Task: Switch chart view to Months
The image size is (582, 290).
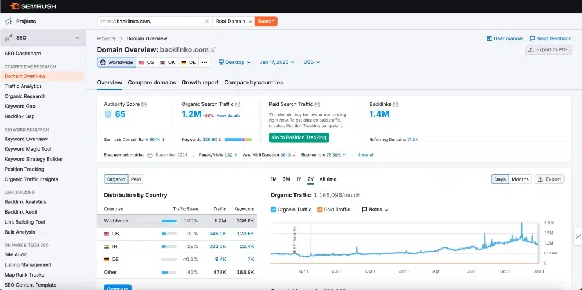Action: coord(520,179)
